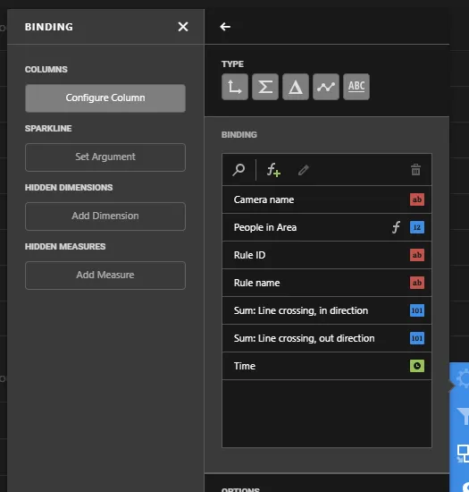Open the gear settings icon on the blue sidebar
469x492 pixels.
[462, 379]
